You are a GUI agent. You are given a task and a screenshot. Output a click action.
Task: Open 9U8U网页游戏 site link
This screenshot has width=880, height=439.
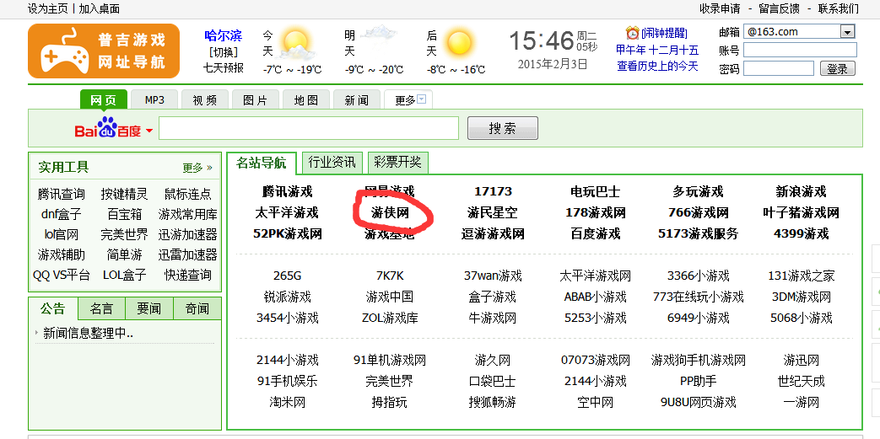(x=698, y=402)
